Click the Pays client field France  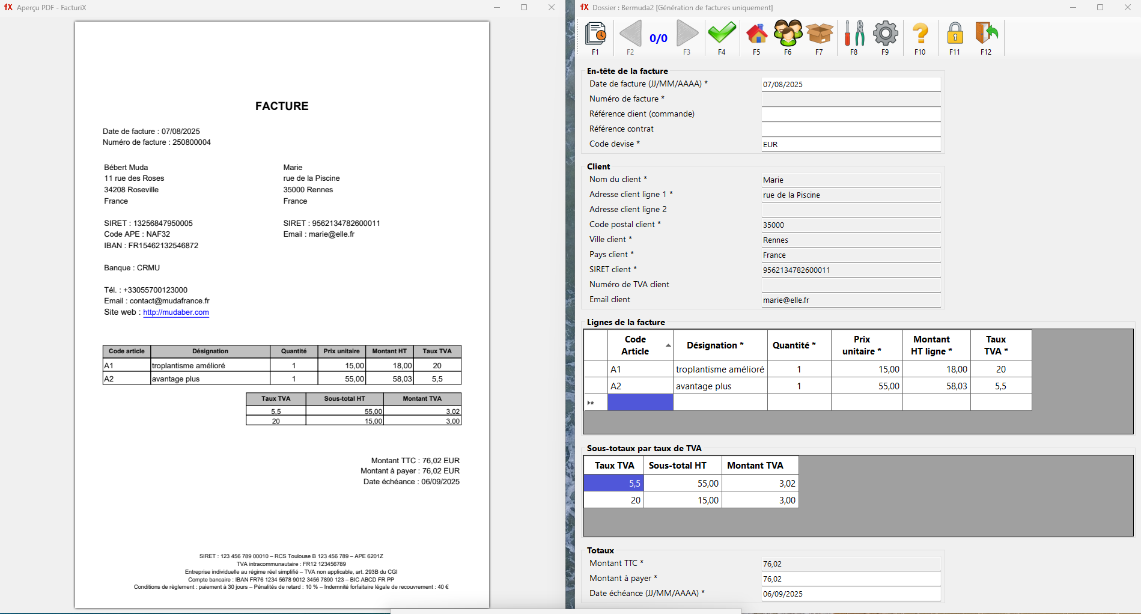[x=851, y=255]
